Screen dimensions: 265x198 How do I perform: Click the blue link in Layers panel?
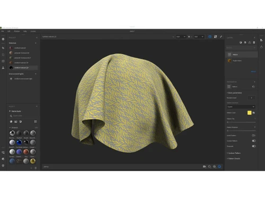pos(253,72)
